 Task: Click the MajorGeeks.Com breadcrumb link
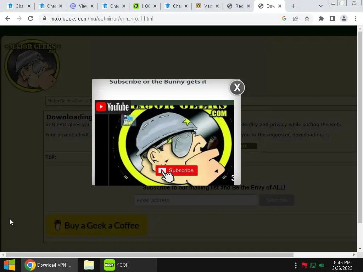coord(66,101)
